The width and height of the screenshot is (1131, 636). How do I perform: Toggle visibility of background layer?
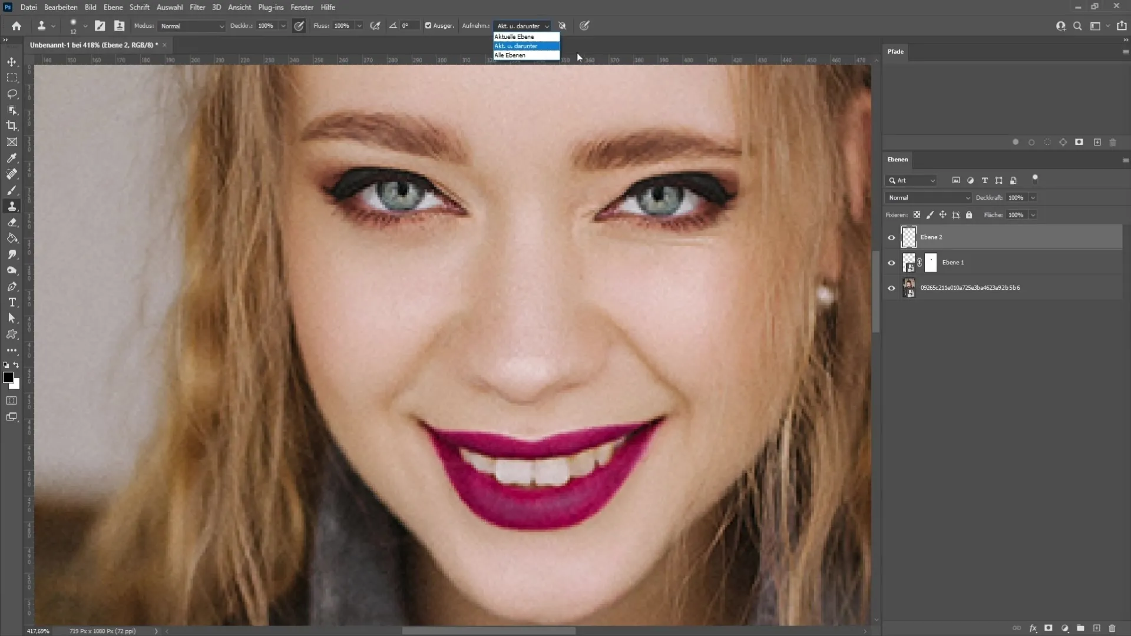coord(892,288)
